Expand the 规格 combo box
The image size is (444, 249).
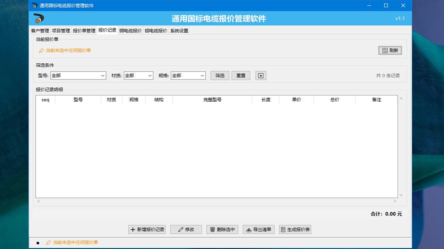pos(188,75)
